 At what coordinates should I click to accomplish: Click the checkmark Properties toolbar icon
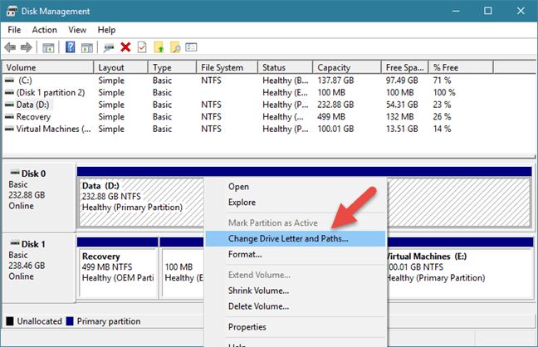coord(142,47)
